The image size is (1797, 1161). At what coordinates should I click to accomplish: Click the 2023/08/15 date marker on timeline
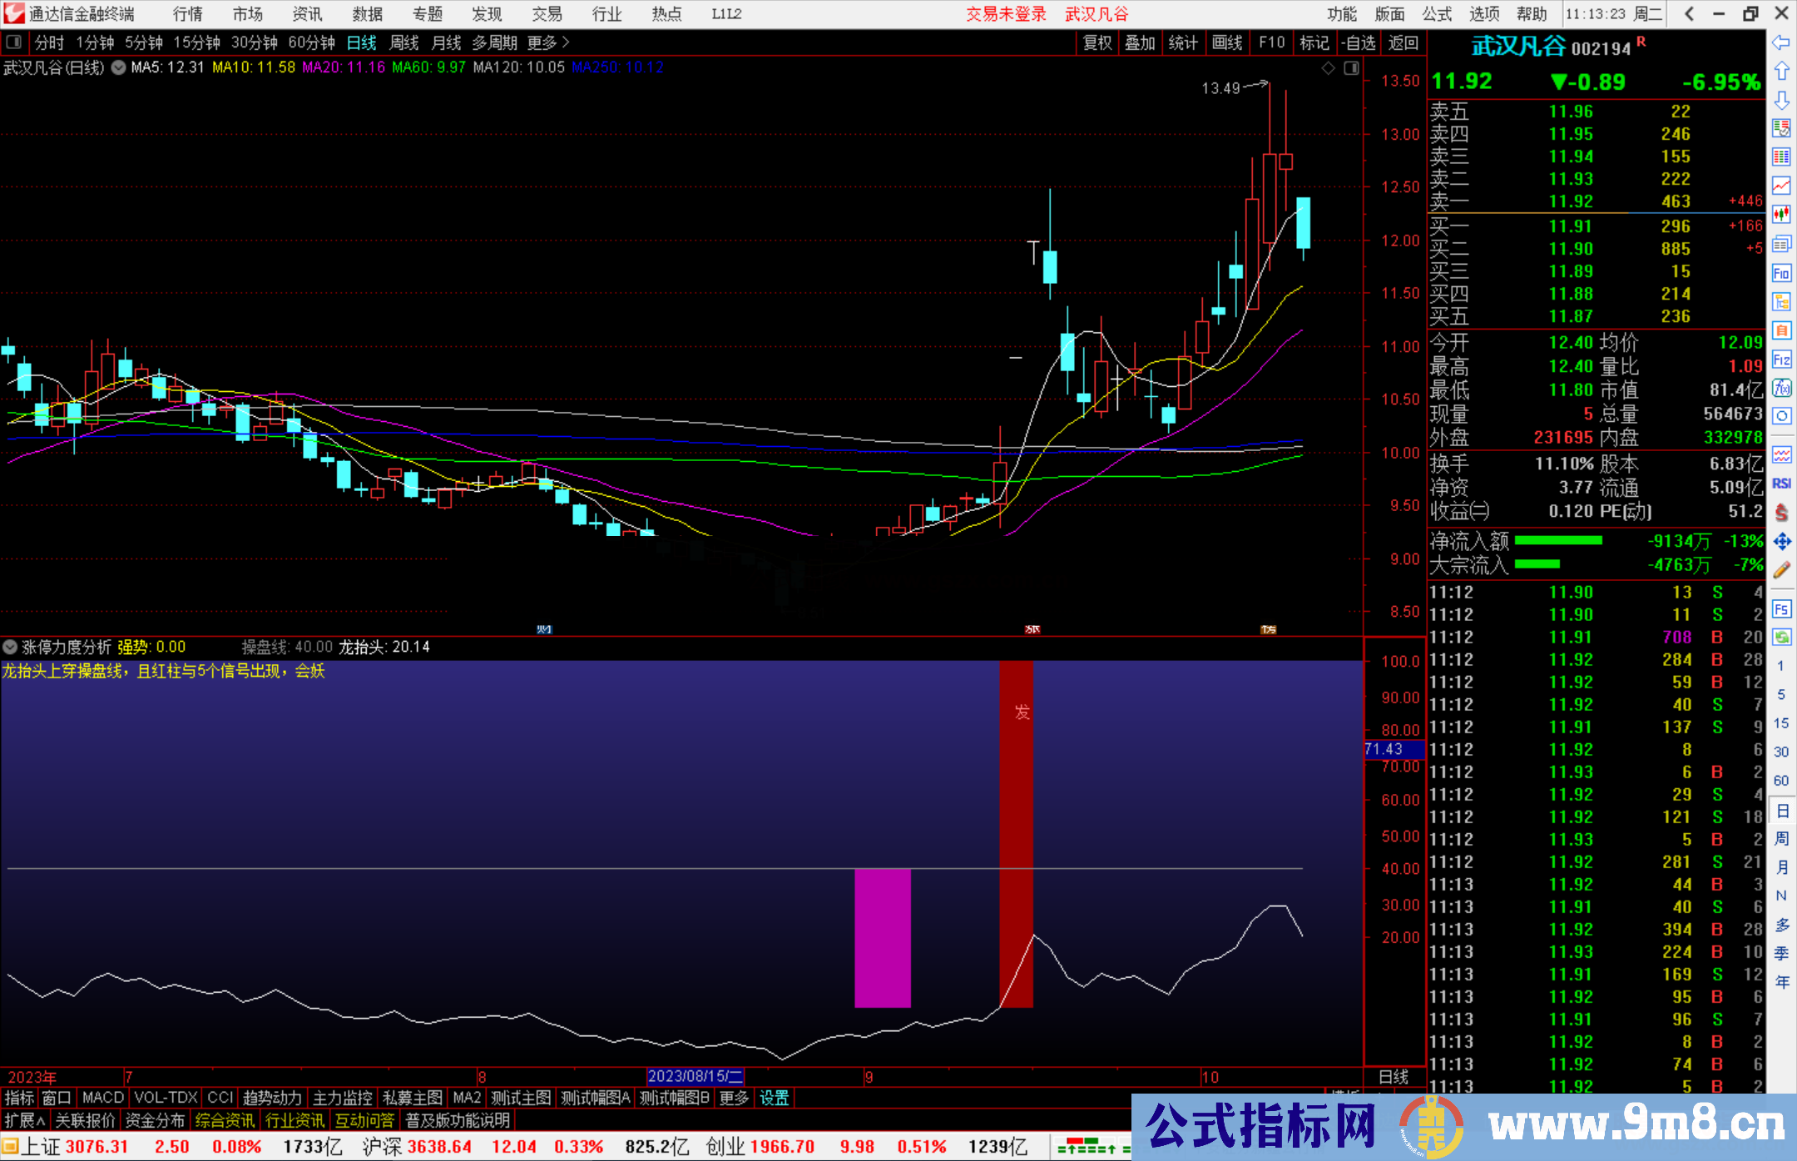click(x=695, y=1076)
